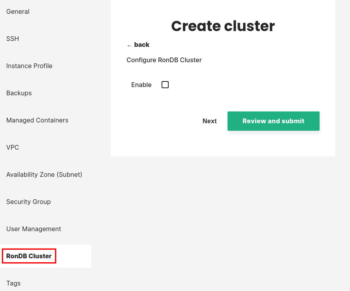Click the Create cluster heading

223,26
